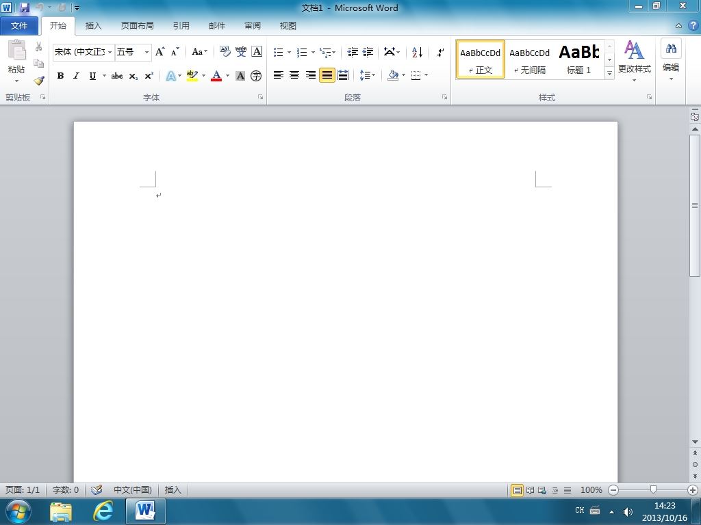701x525 pixels.
Task: Click the Clear Formatting icon
Action: [225, 52]
